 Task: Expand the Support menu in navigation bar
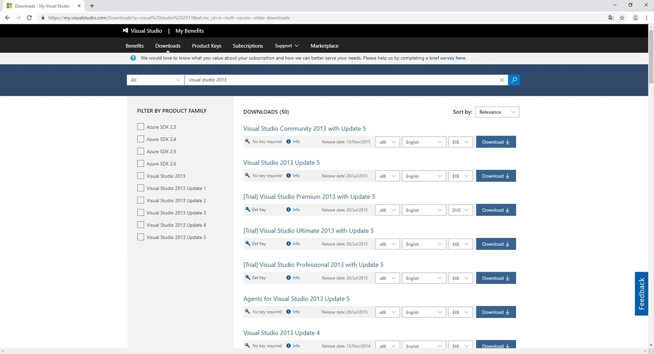pyautogui.click(x=287, y=46)
